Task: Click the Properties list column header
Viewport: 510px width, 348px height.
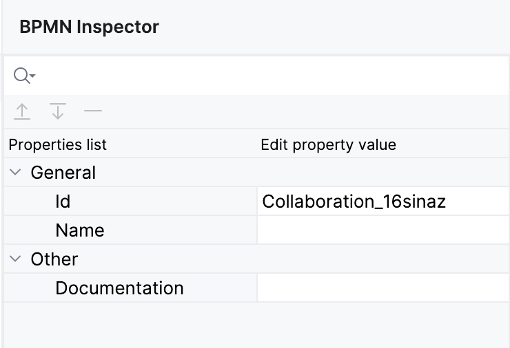Action: click(58, 145)
